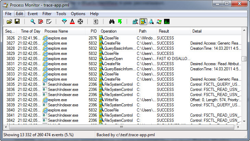Viewport: 250px width, 141px height.
Task: Sort by Time of Day column header
Action: [30, 31]
